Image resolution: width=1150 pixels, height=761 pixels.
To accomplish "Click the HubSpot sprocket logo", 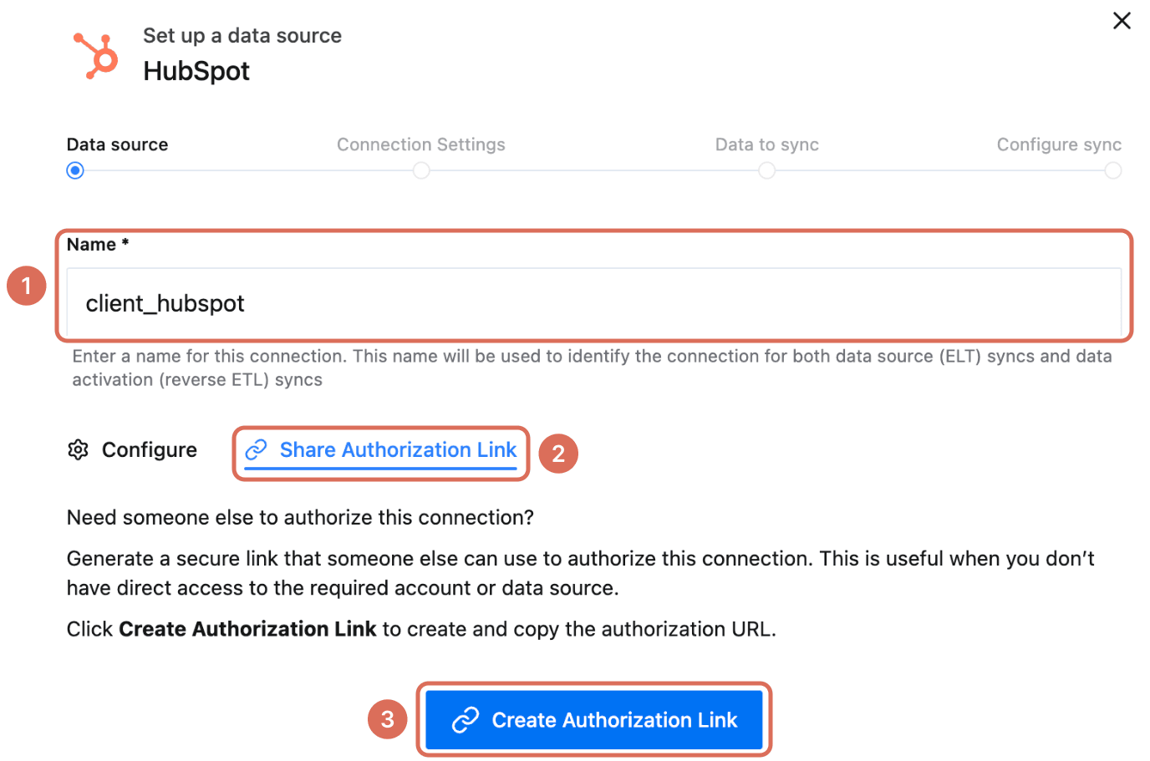I will [95, 56].
